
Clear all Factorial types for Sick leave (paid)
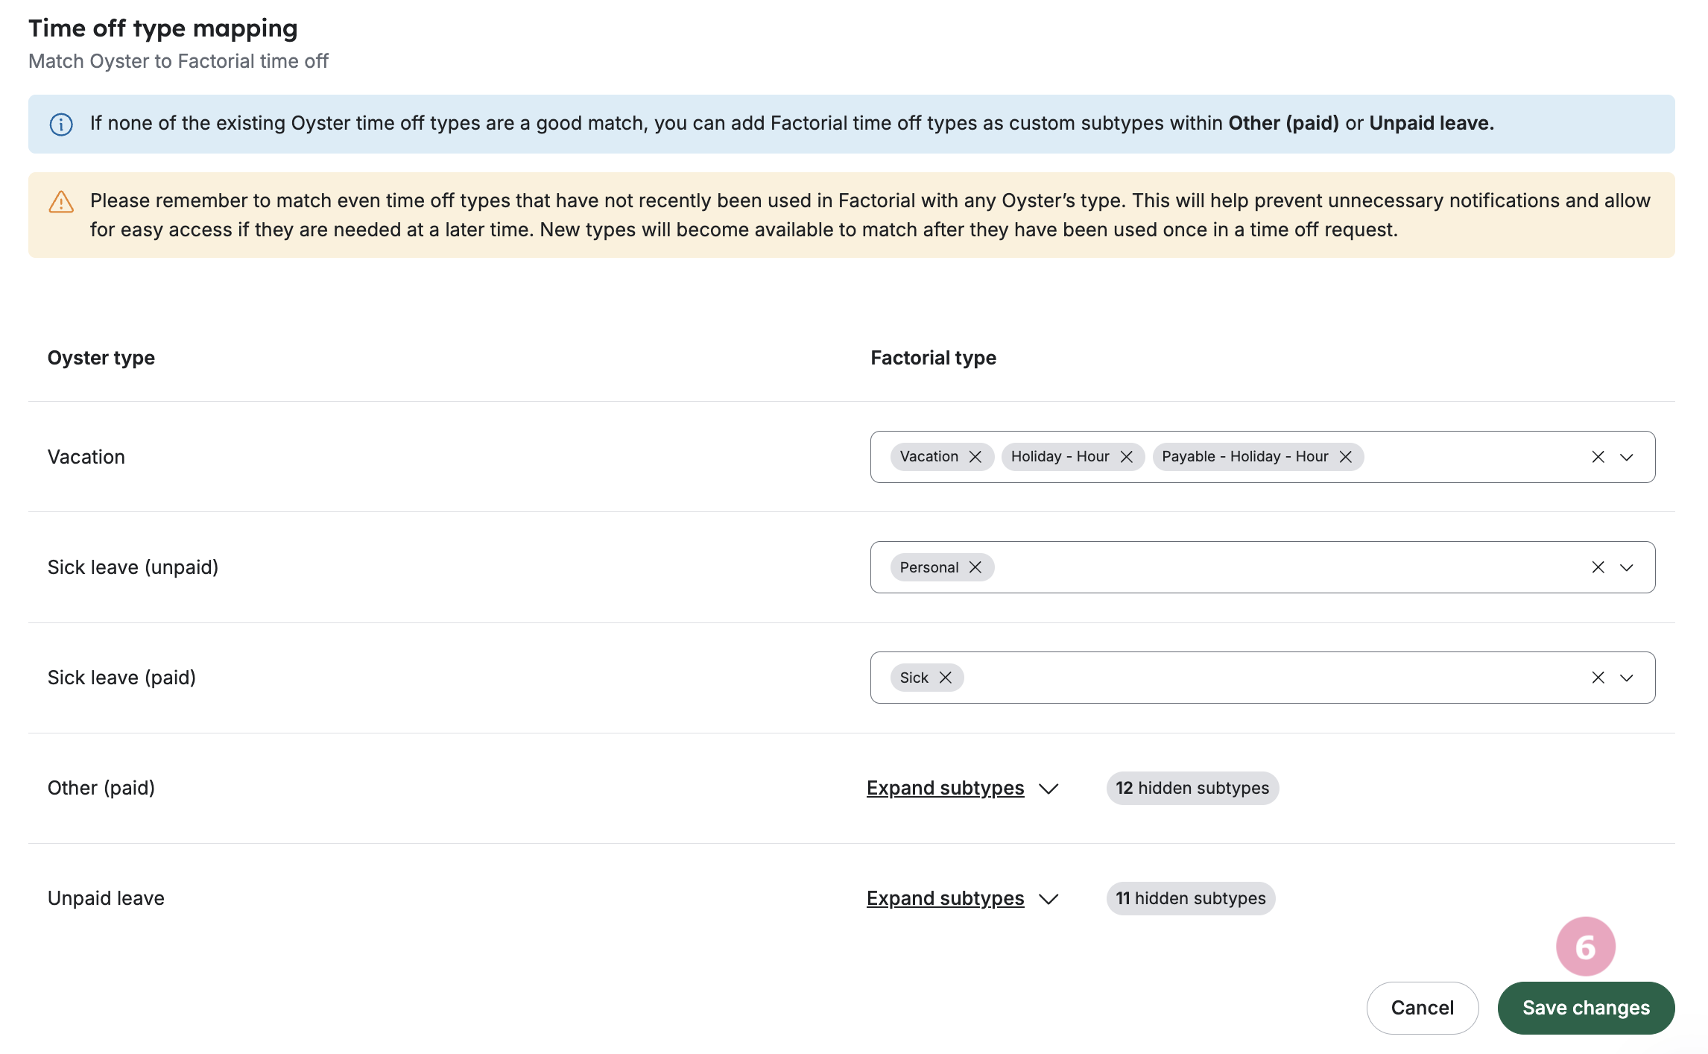tap(1598, 678)
